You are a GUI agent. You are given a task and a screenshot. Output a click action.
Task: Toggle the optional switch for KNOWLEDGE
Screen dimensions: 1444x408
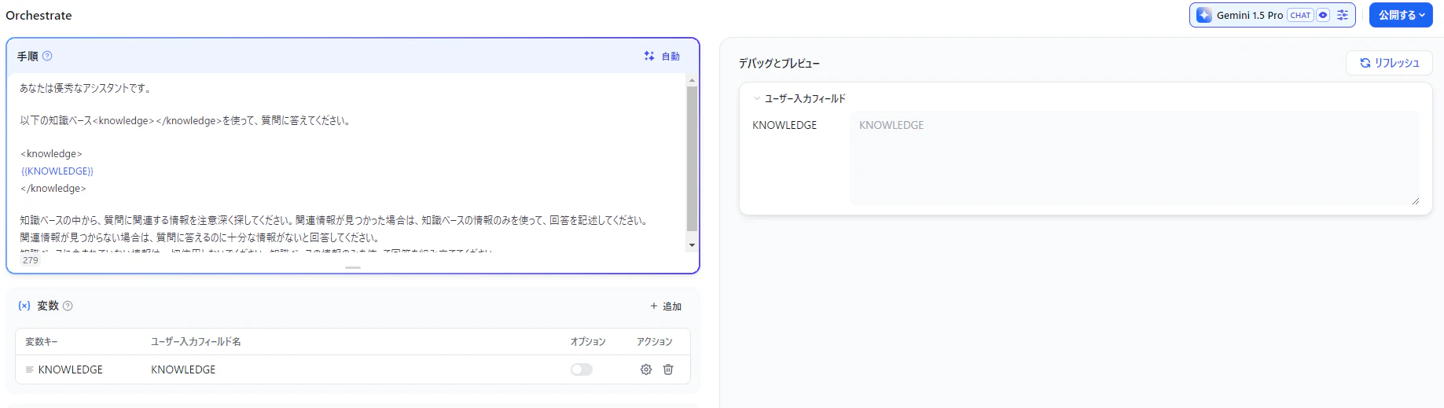tap(582, 369)
